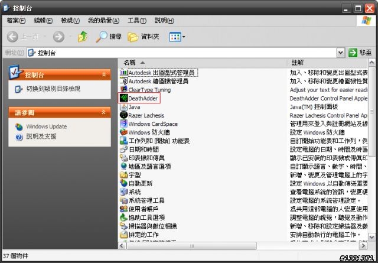Viewport: 378px width, 263px height.
Task: Select the 系統 computer icon
Action: 123,192
